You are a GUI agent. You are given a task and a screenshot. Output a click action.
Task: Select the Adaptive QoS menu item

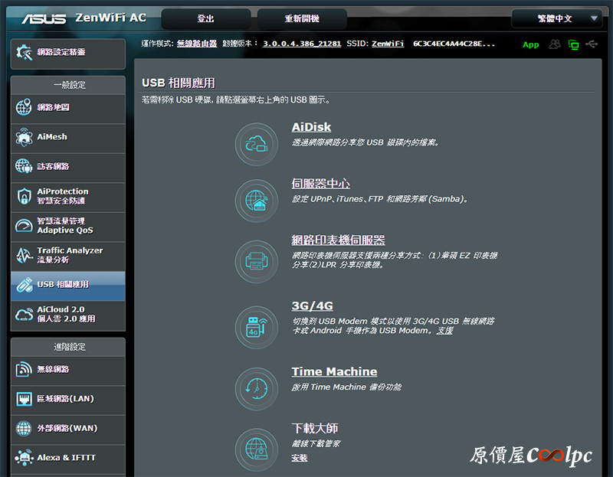point(68,226)
